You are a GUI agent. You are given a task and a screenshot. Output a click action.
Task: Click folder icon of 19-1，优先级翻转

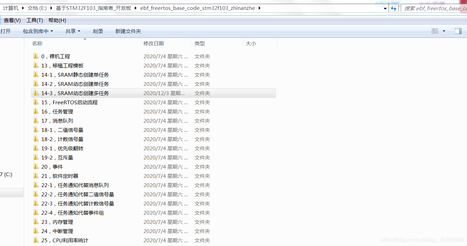tap(36, 148)
